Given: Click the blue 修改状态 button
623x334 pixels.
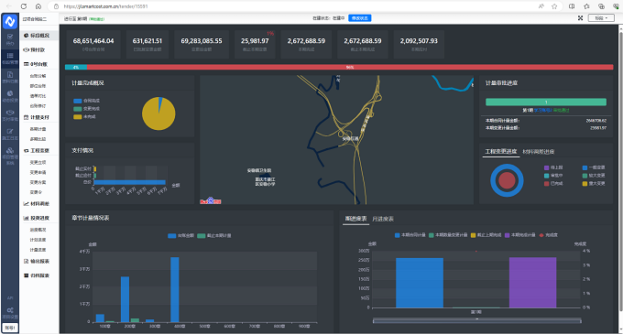Looking at the screenshot, I should (x=359, y=18).
